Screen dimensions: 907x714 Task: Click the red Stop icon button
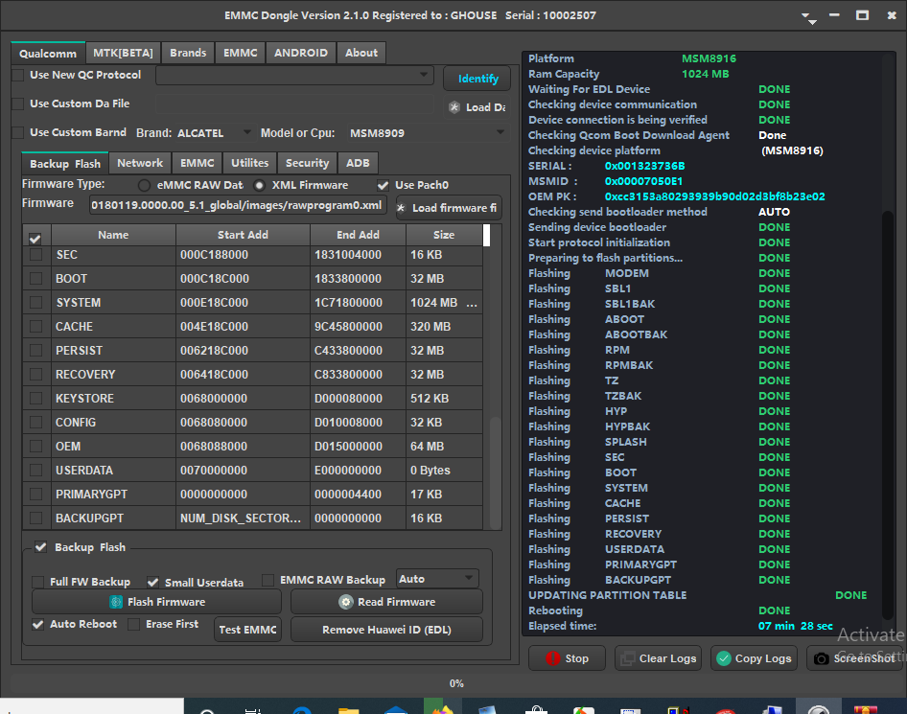(x=552, y=658)
